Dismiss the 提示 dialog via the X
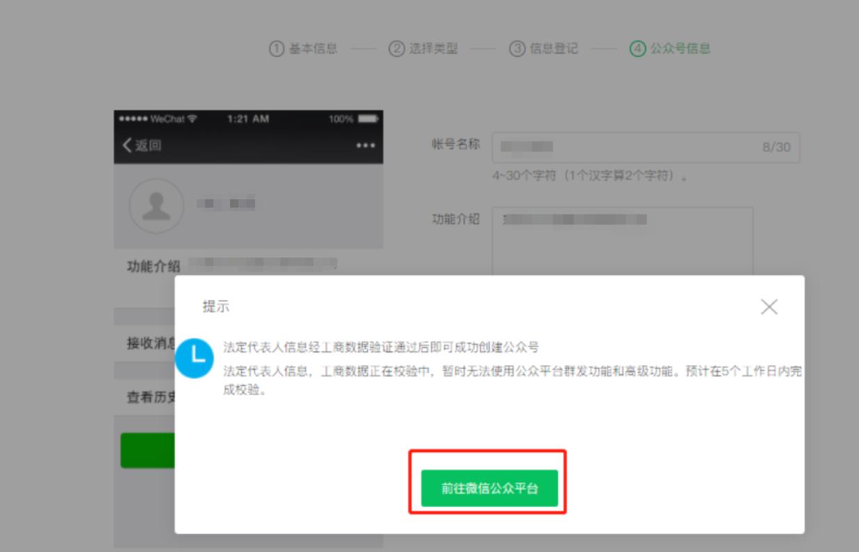 point(769,307)
